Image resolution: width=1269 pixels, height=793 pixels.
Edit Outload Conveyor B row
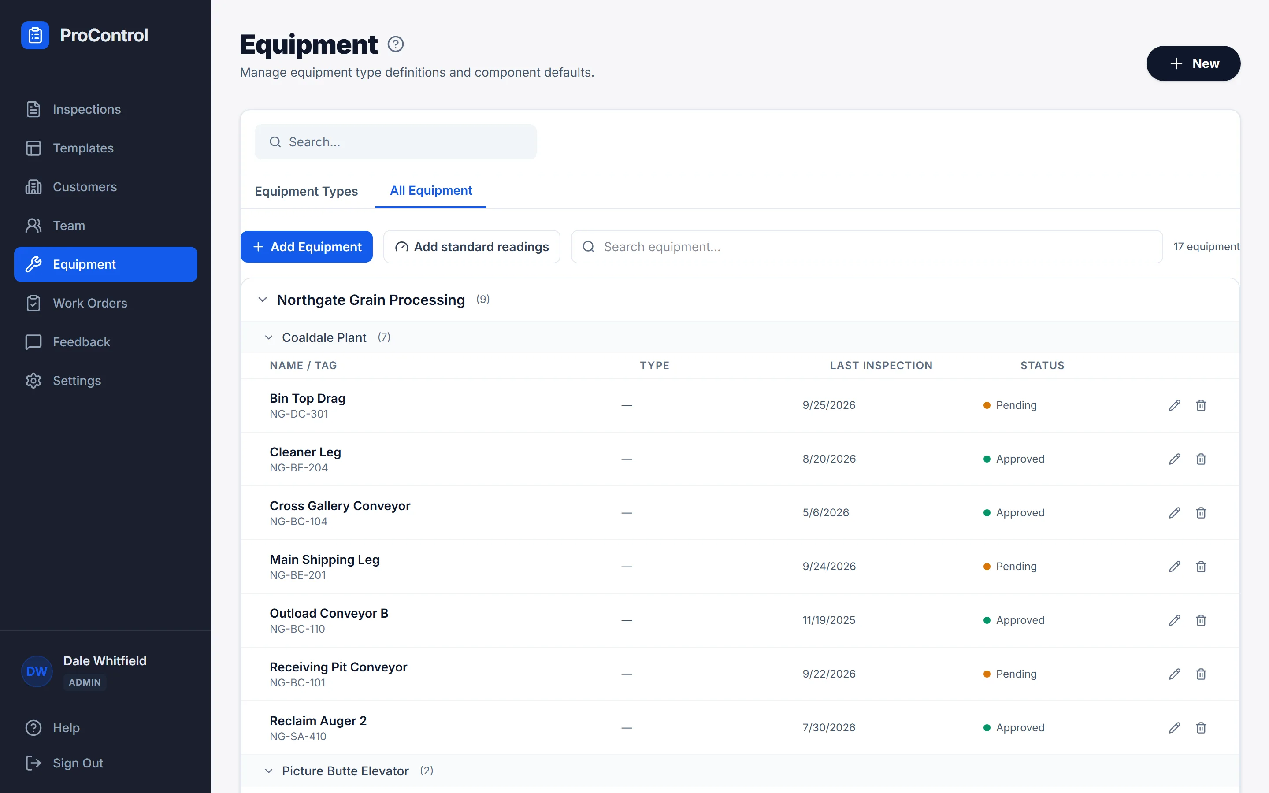click(1175, 620)
